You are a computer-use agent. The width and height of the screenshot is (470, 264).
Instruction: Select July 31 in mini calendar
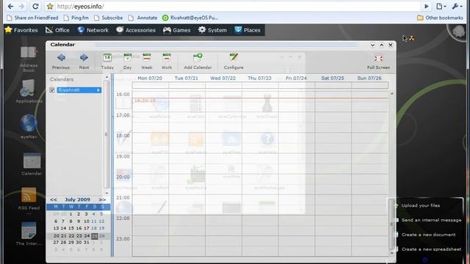point(87,243)
